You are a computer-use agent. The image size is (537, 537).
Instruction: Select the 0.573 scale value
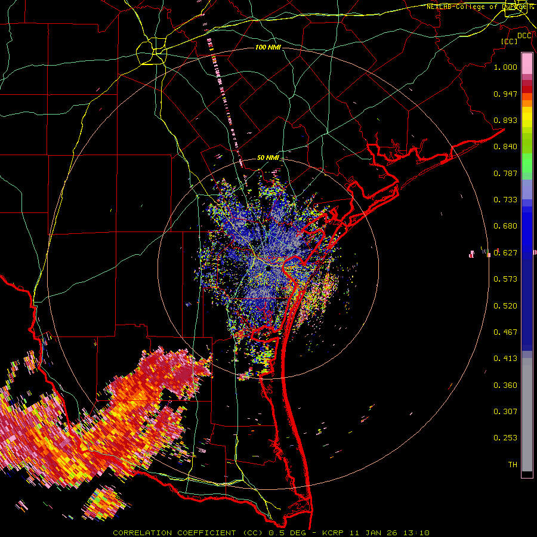pos(505,279)
